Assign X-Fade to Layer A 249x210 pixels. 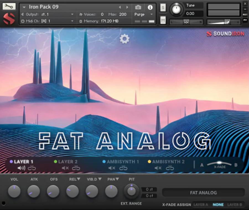[x=201, y=204]
